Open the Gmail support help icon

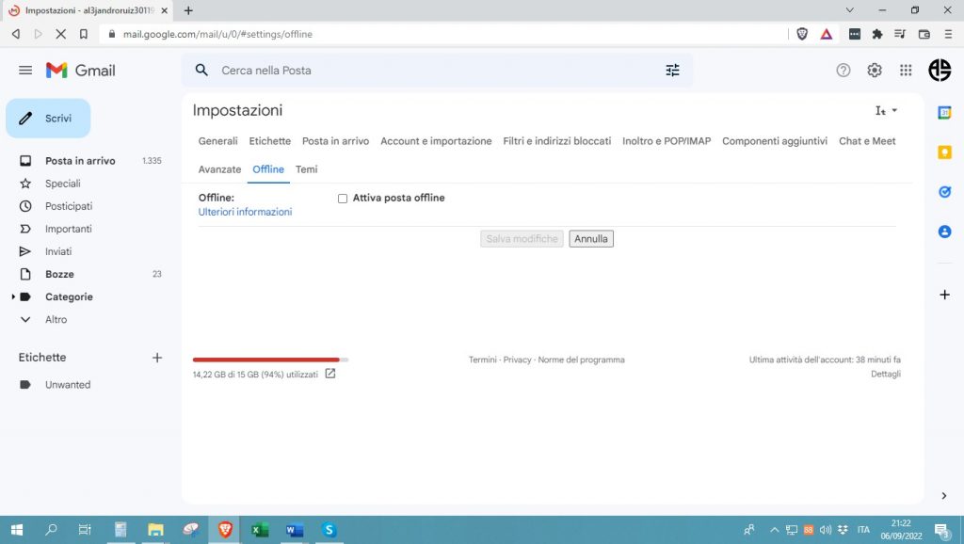pos(843,71)
